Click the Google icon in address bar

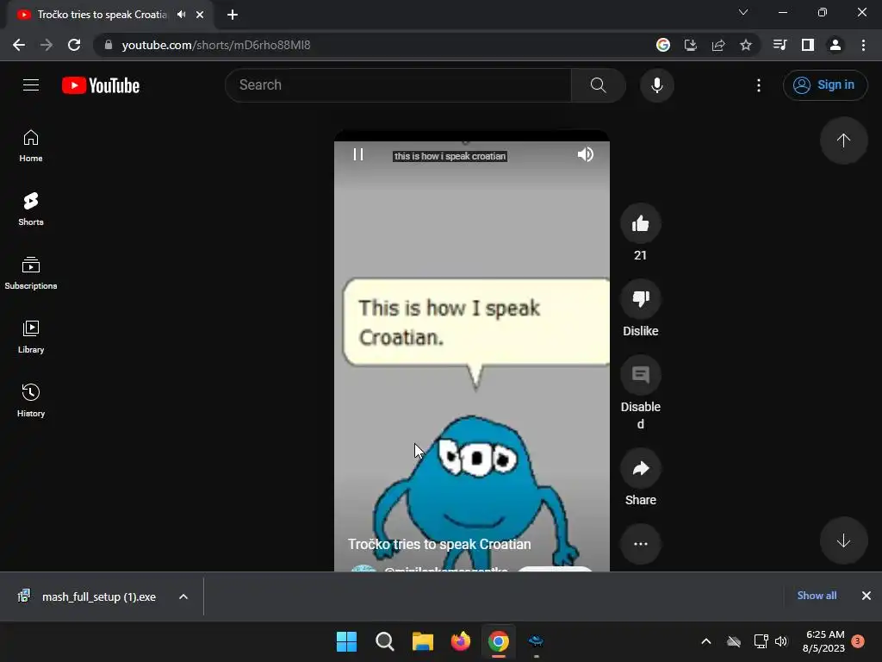[x=663, y=45]
